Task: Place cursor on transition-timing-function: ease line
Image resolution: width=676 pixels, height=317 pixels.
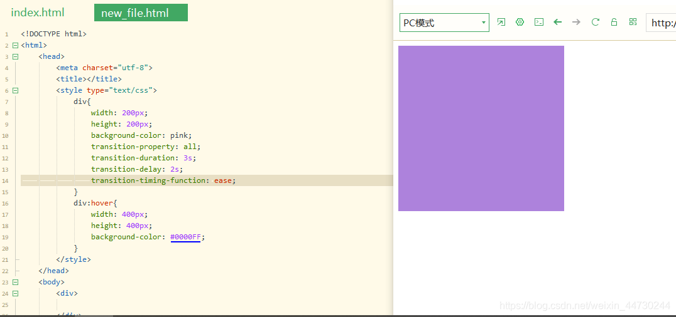Action: click(163, 180)
